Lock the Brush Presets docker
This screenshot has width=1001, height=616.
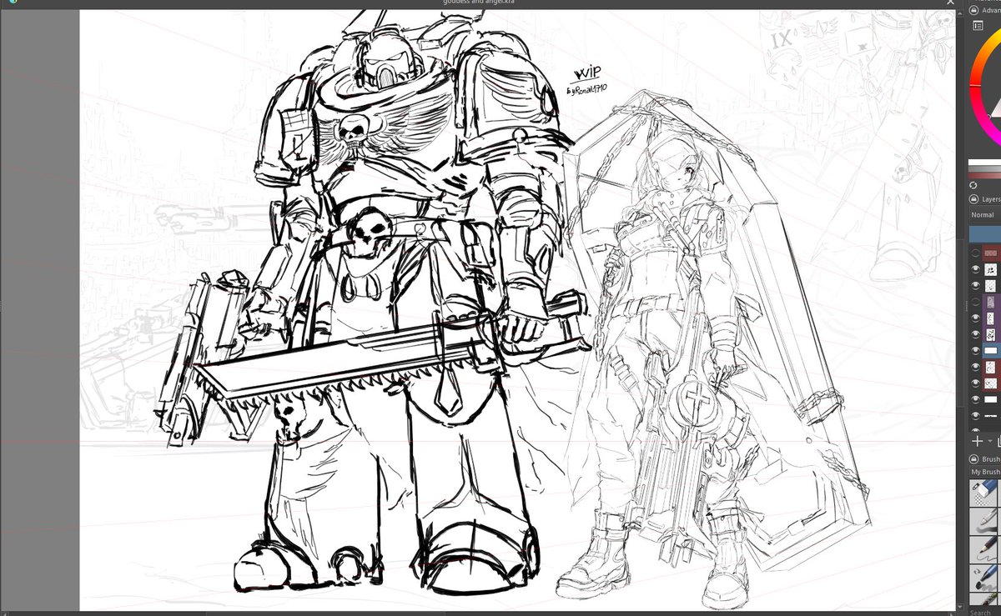click(974, 459)
